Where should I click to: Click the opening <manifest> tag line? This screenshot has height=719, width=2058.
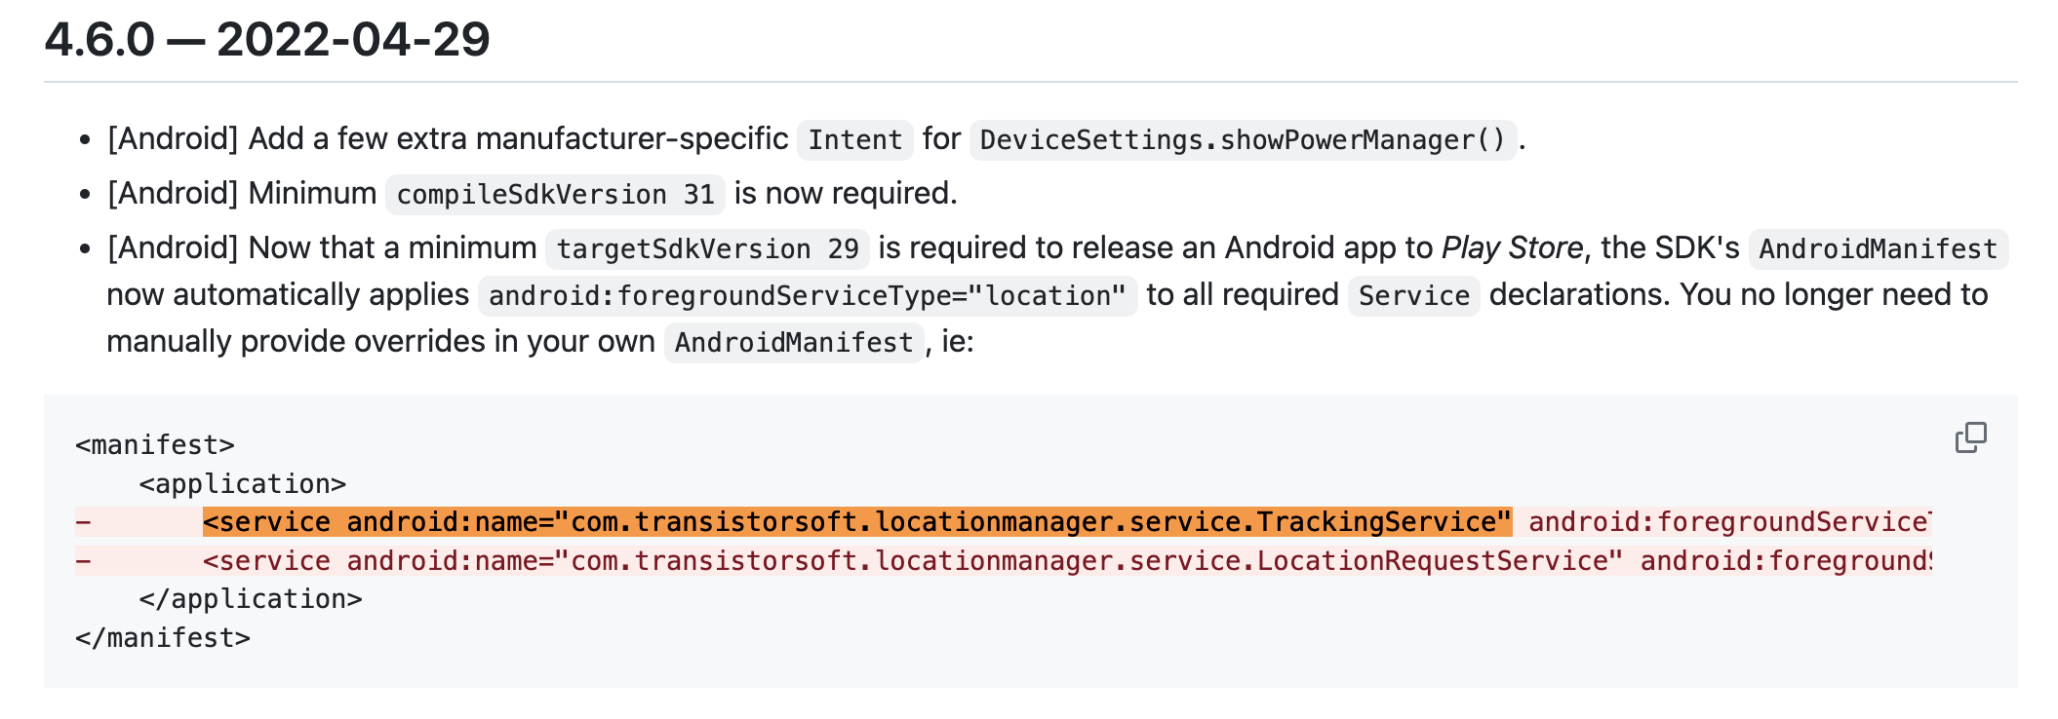pos(155,445)
